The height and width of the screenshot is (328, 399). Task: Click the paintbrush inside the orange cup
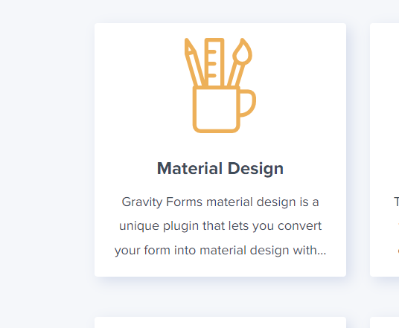pyautogui.click(x=240, y=62)
